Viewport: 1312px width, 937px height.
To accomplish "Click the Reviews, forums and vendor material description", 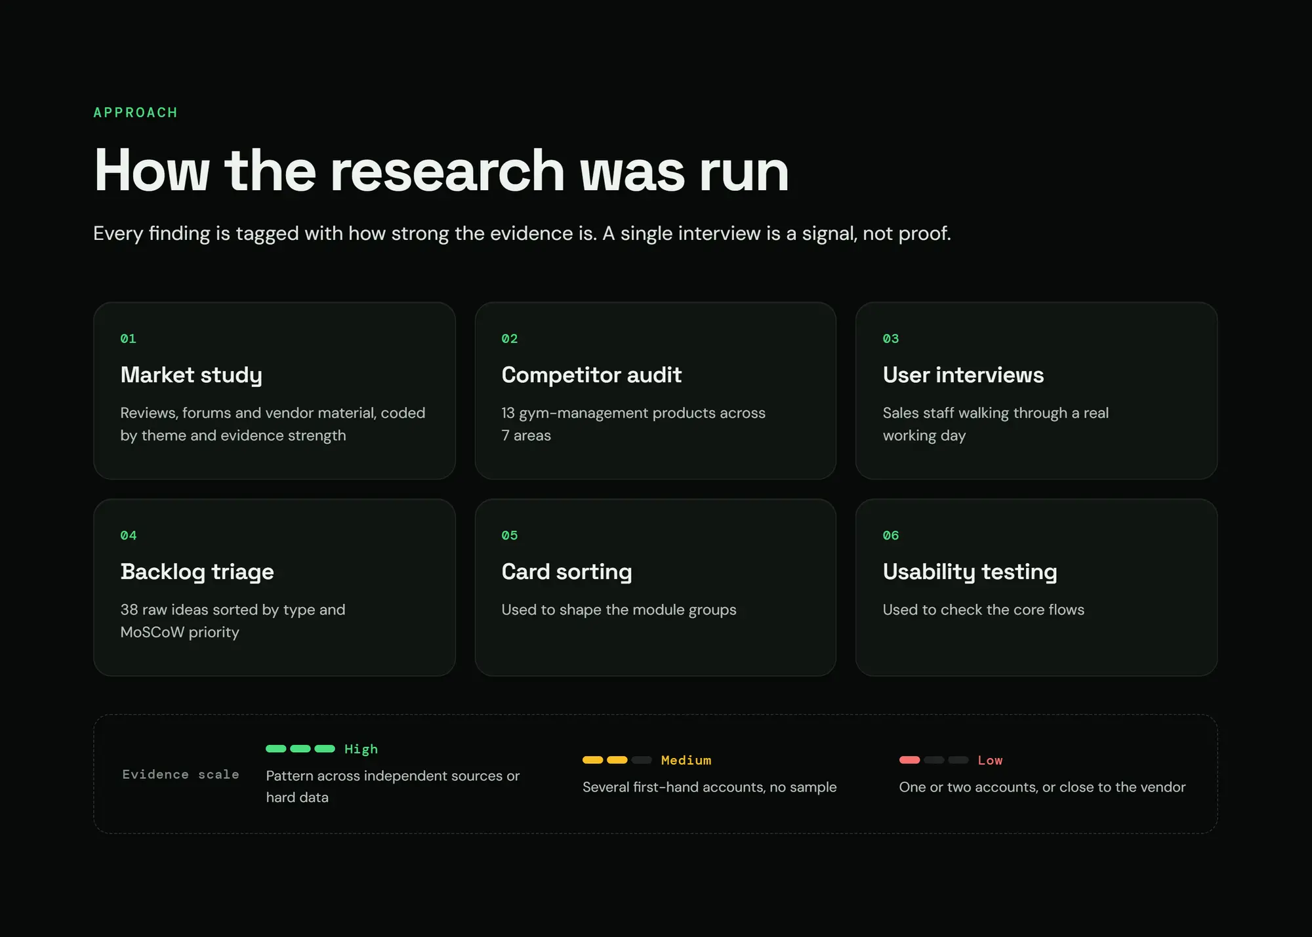I will pyautogui.click(x=272, y=424).
